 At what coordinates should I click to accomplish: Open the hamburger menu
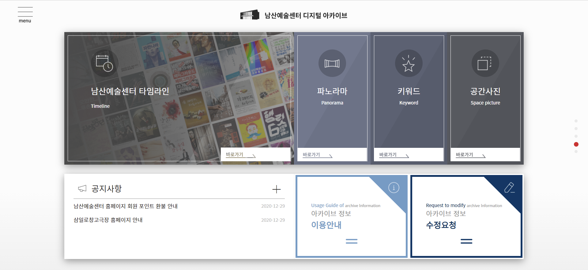pyautogui.click(x=25, y=15)
